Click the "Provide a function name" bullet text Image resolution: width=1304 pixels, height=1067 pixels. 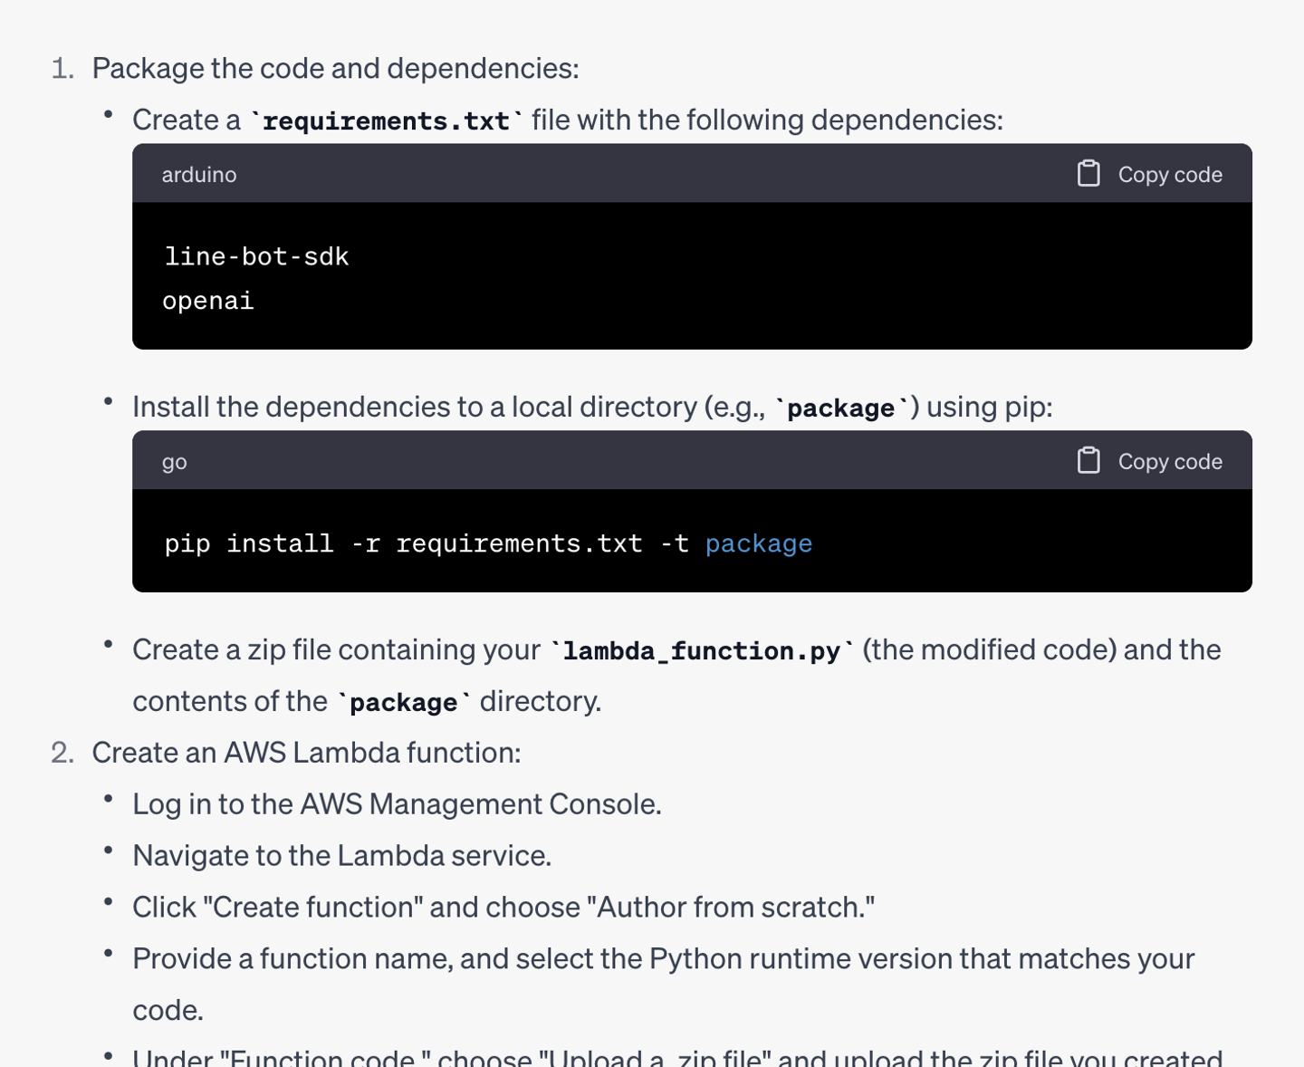pyautogui.click(x=663, y=959)
